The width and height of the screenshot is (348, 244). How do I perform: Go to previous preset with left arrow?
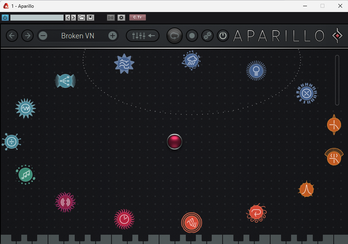(x=12, y=36)
